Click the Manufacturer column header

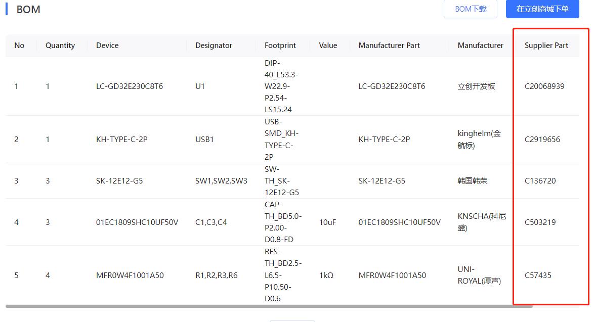[x=480, y=45]
